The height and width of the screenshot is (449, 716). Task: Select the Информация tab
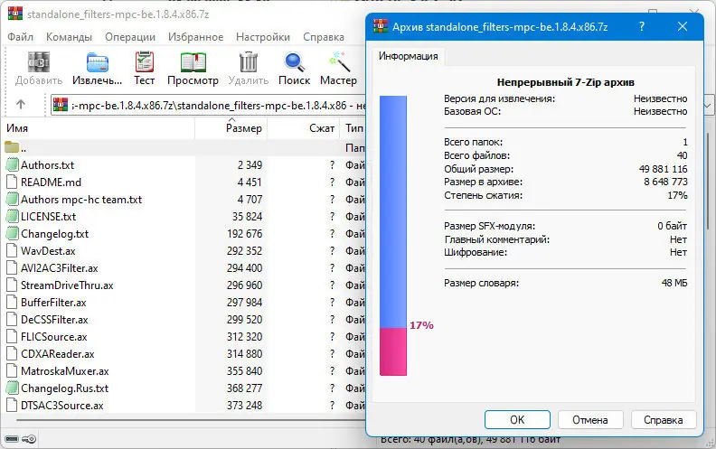409,56
